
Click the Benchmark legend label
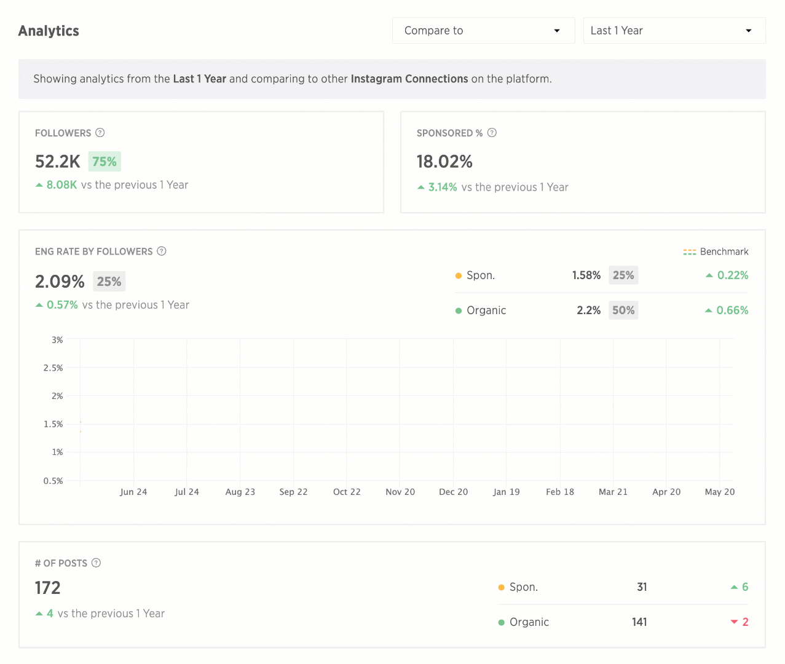click(x=724, y=251)
